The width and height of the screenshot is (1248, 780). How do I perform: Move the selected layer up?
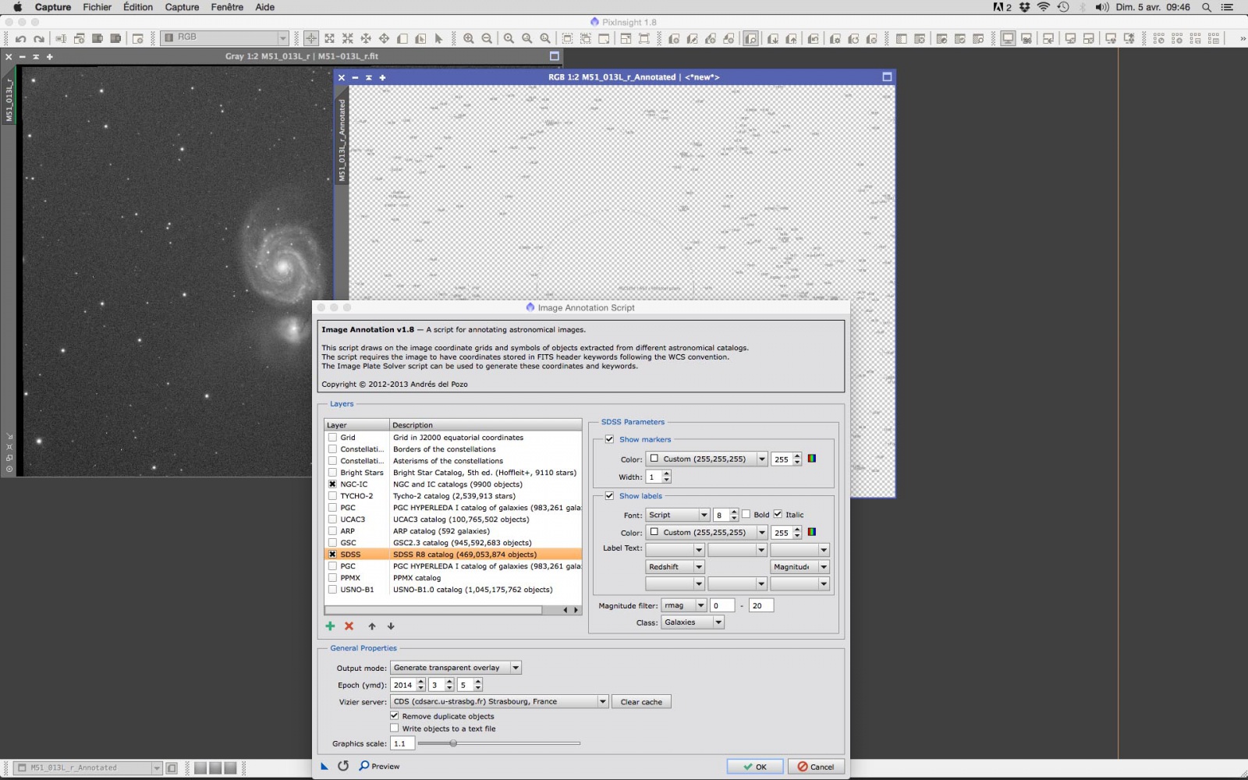coord(372,626)
